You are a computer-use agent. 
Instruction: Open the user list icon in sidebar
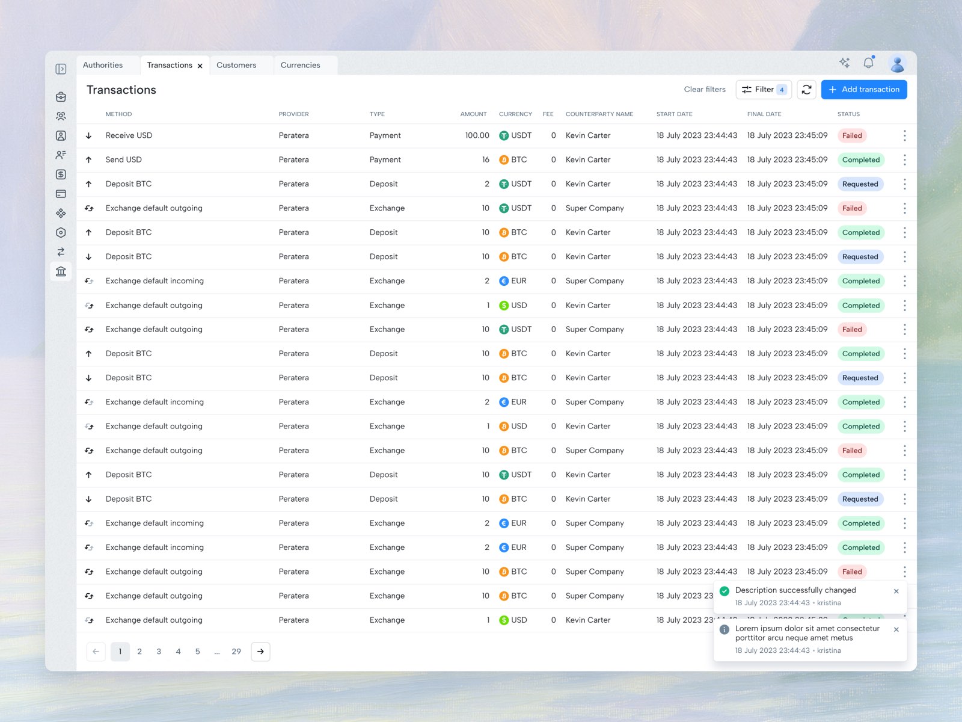pyautogui.click(x=61, y=155)
